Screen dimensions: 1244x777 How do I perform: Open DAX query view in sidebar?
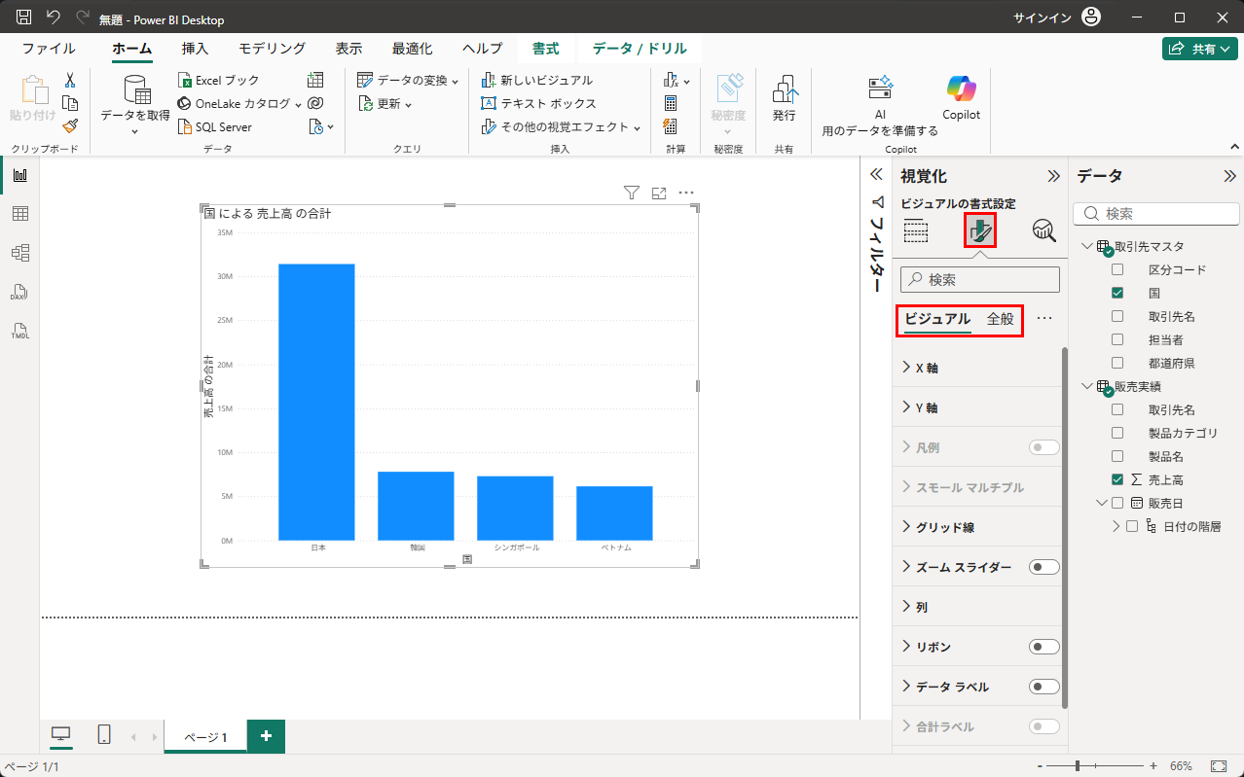(x=19, y=292)
